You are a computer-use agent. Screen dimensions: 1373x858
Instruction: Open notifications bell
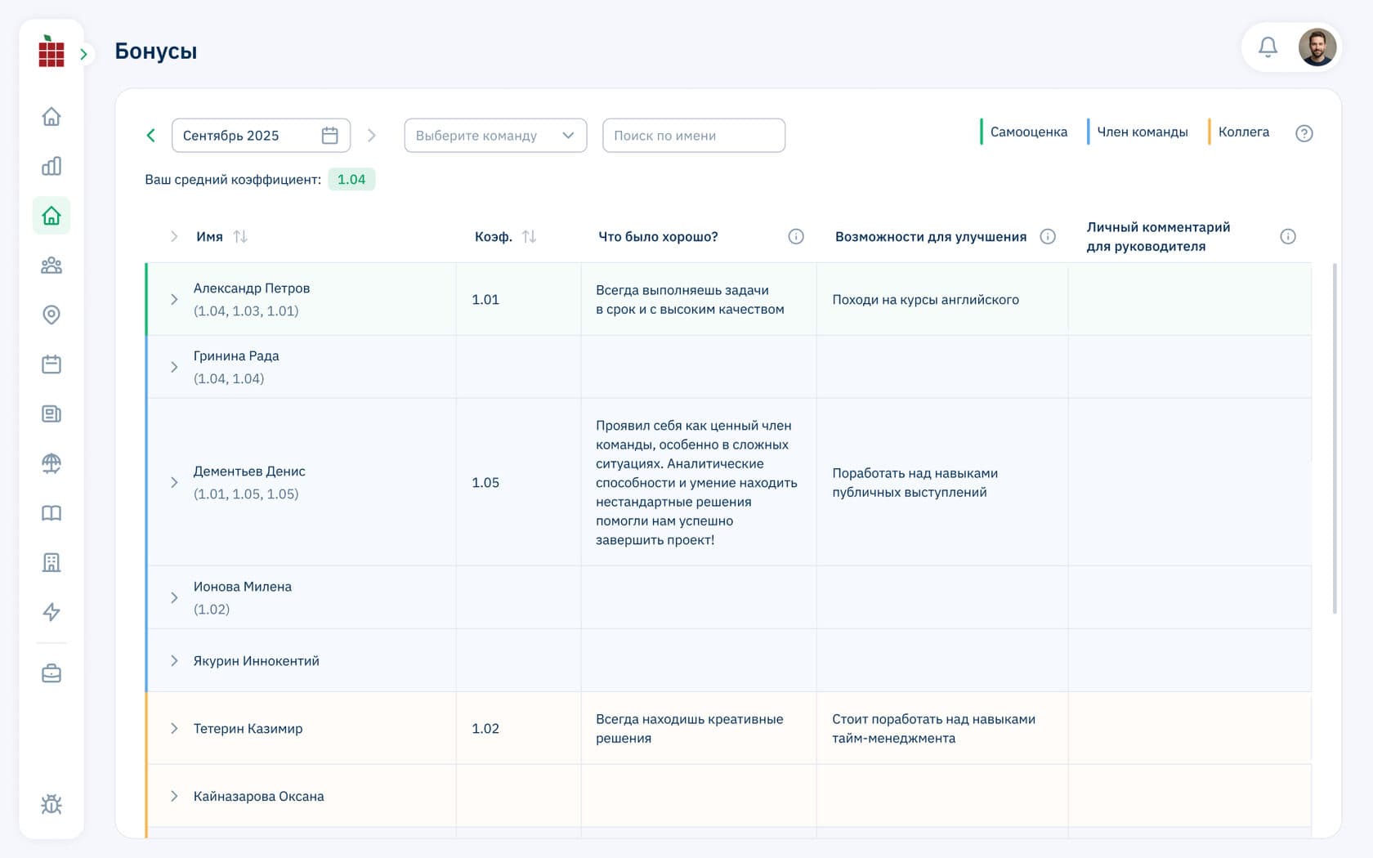pos(1268,47)
